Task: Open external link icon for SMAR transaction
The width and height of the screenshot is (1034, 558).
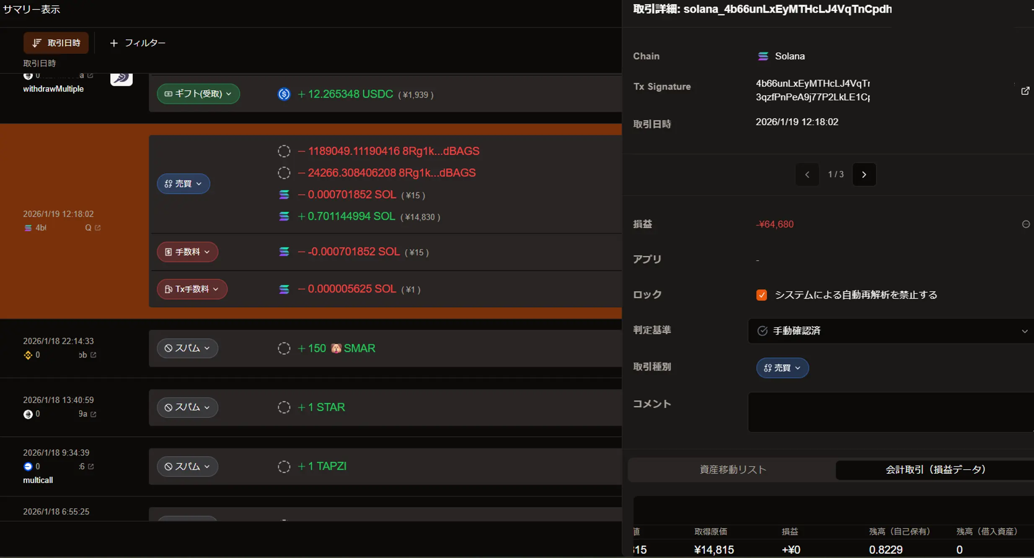Action: (x=93, y=355)
